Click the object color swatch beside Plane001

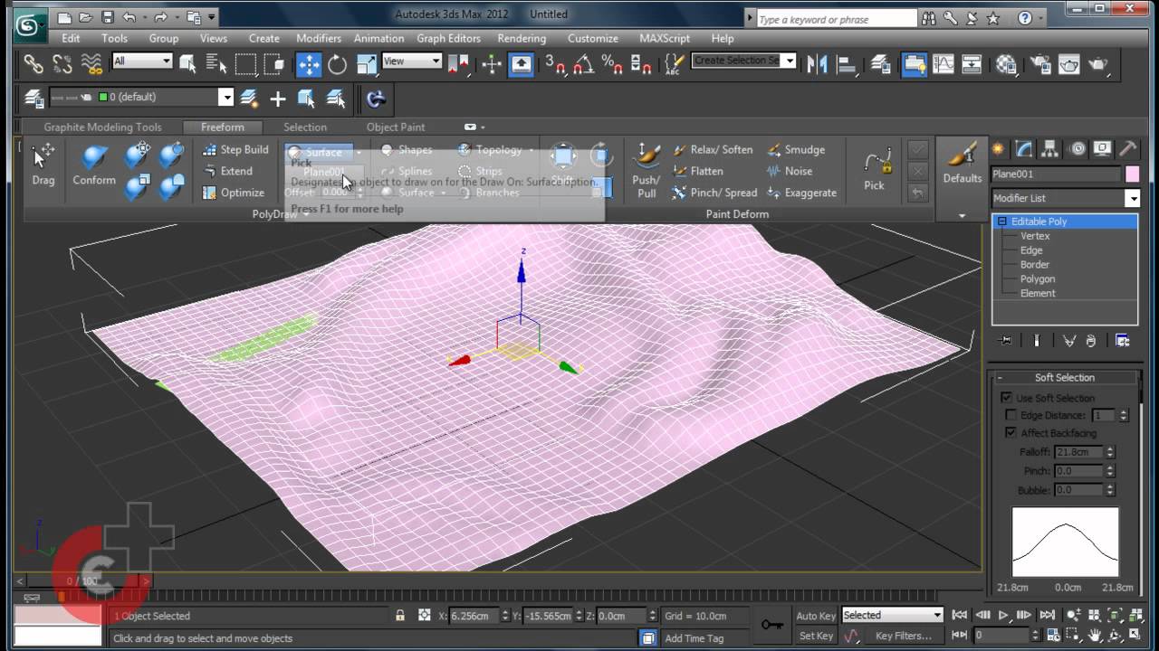[1132, 175]
